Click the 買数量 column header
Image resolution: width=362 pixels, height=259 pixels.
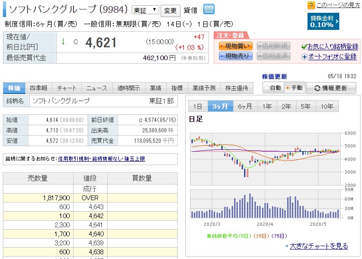(x=142, y=178)
